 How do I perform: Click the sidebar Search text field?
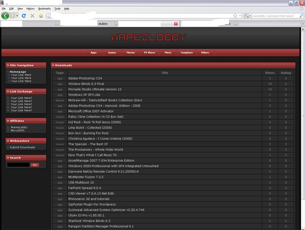(x=18, y=165)
